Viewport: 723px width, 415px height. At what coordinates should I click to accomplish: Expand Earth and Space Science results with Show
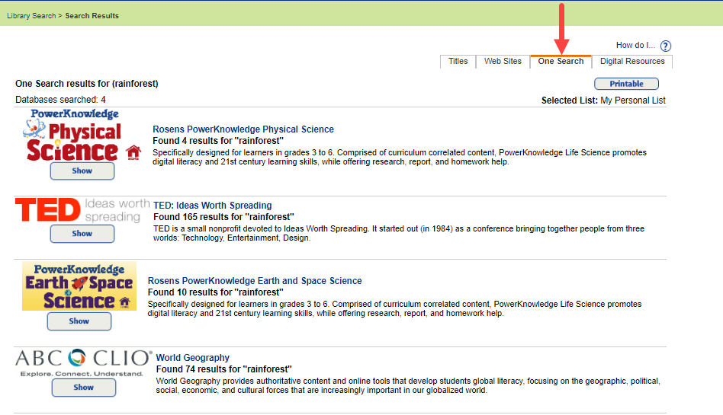(x=79, y=321)
